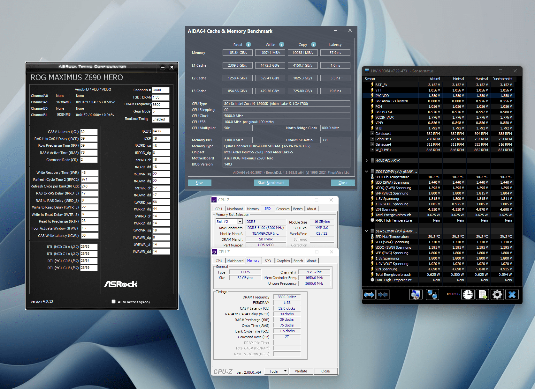
Task: Click DRAM Frequency field showing 6600
Action: click(161, 105)
